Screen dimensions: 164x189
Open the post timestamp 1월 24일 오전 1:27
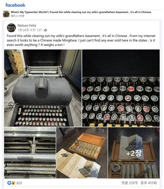pos(30,30)
